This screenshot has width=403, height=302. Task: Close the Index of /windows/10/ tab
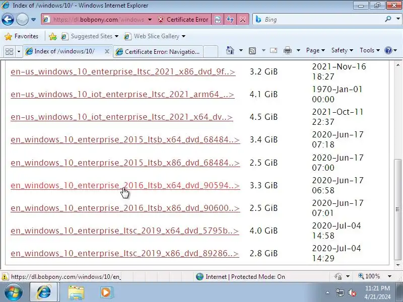tap(107, 52)
